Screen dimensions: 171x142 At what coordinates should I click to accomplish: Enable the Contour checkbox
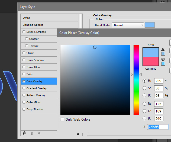click(27, 39)
